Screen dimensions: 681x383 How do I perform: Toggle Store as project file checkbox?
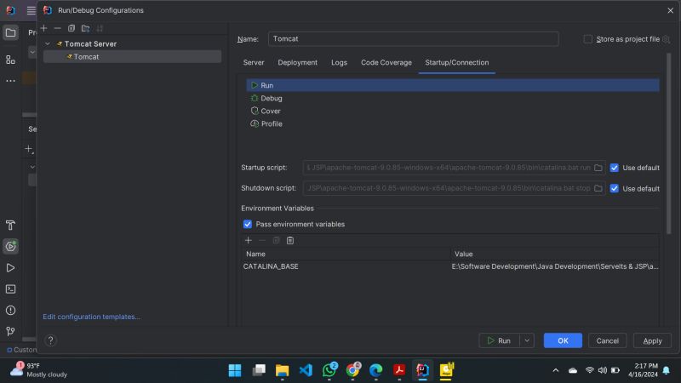587,39
